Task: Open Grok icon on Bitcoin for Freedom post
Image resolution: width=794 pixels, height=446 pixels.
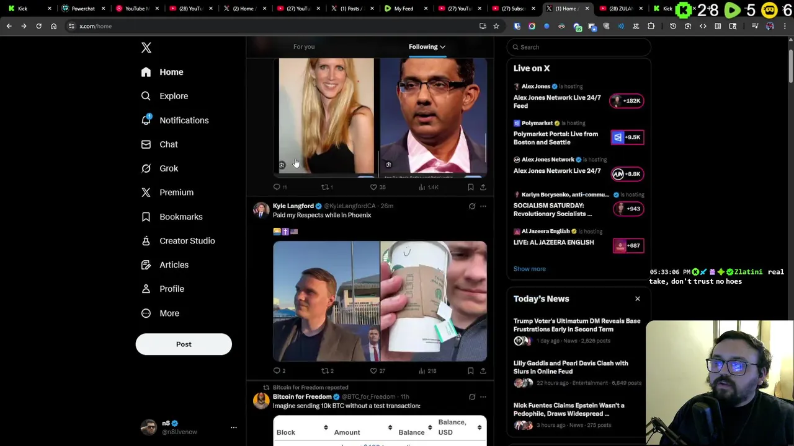Action: [x=472, y=397]
